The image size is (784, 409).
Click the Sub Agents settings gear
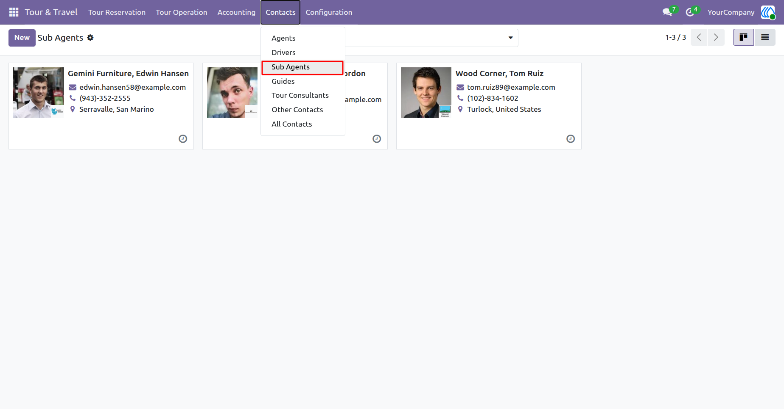click(x=90, y=38)
